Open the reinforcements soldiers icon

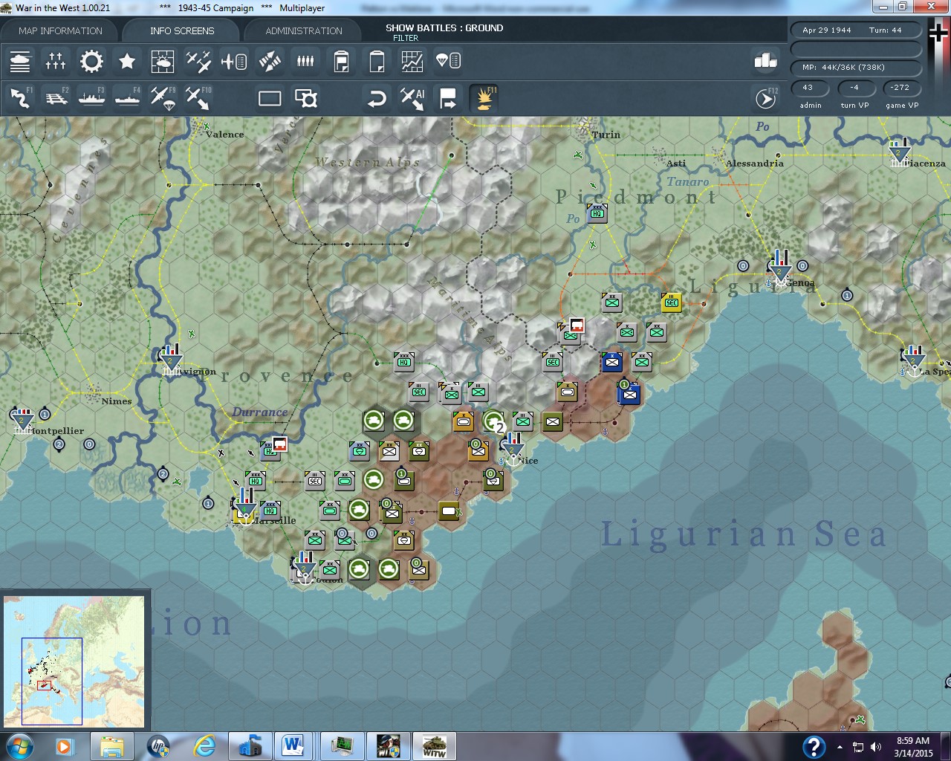point(305,61)
